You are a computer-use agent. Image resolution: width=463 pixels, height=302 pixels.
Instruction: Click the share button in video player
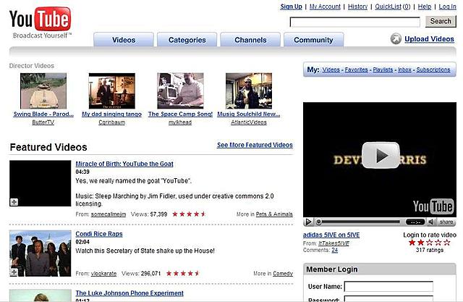pyautogui.click(x=446, y=222)
